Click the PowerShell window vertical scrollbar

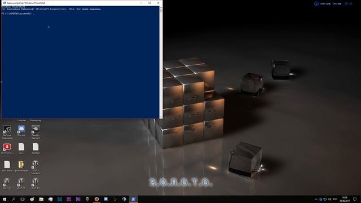161,62
